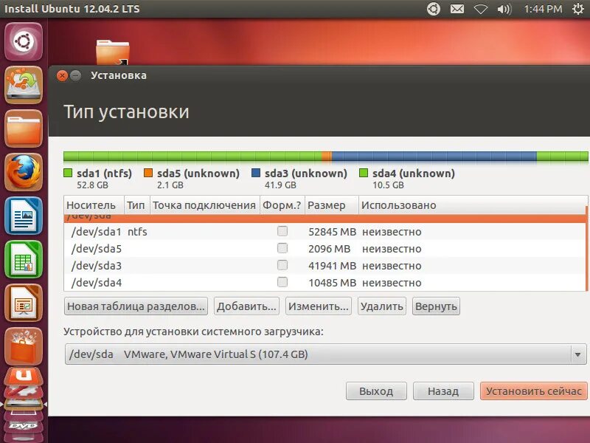
Task: Click the ntfs type cell
Action: tap(137, 232)
